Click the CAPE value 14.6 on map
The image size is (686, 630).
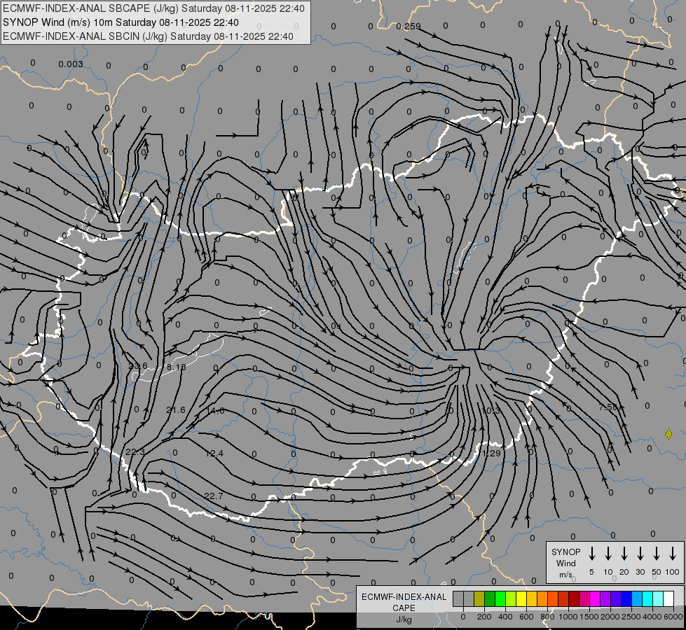point(215,410)
